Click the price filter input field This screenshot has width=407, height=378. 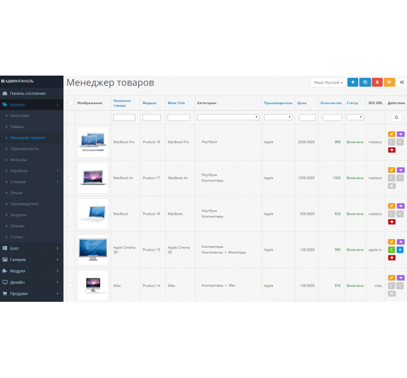pos(308,117)
